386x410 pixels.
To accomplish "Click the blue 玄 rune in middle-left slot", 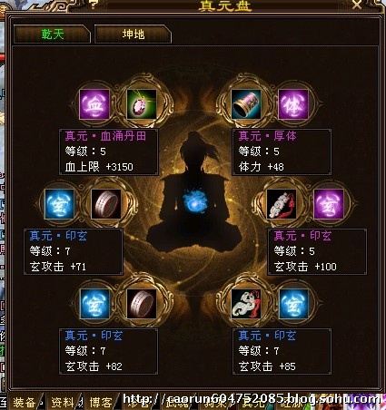I will click(59, 204).
